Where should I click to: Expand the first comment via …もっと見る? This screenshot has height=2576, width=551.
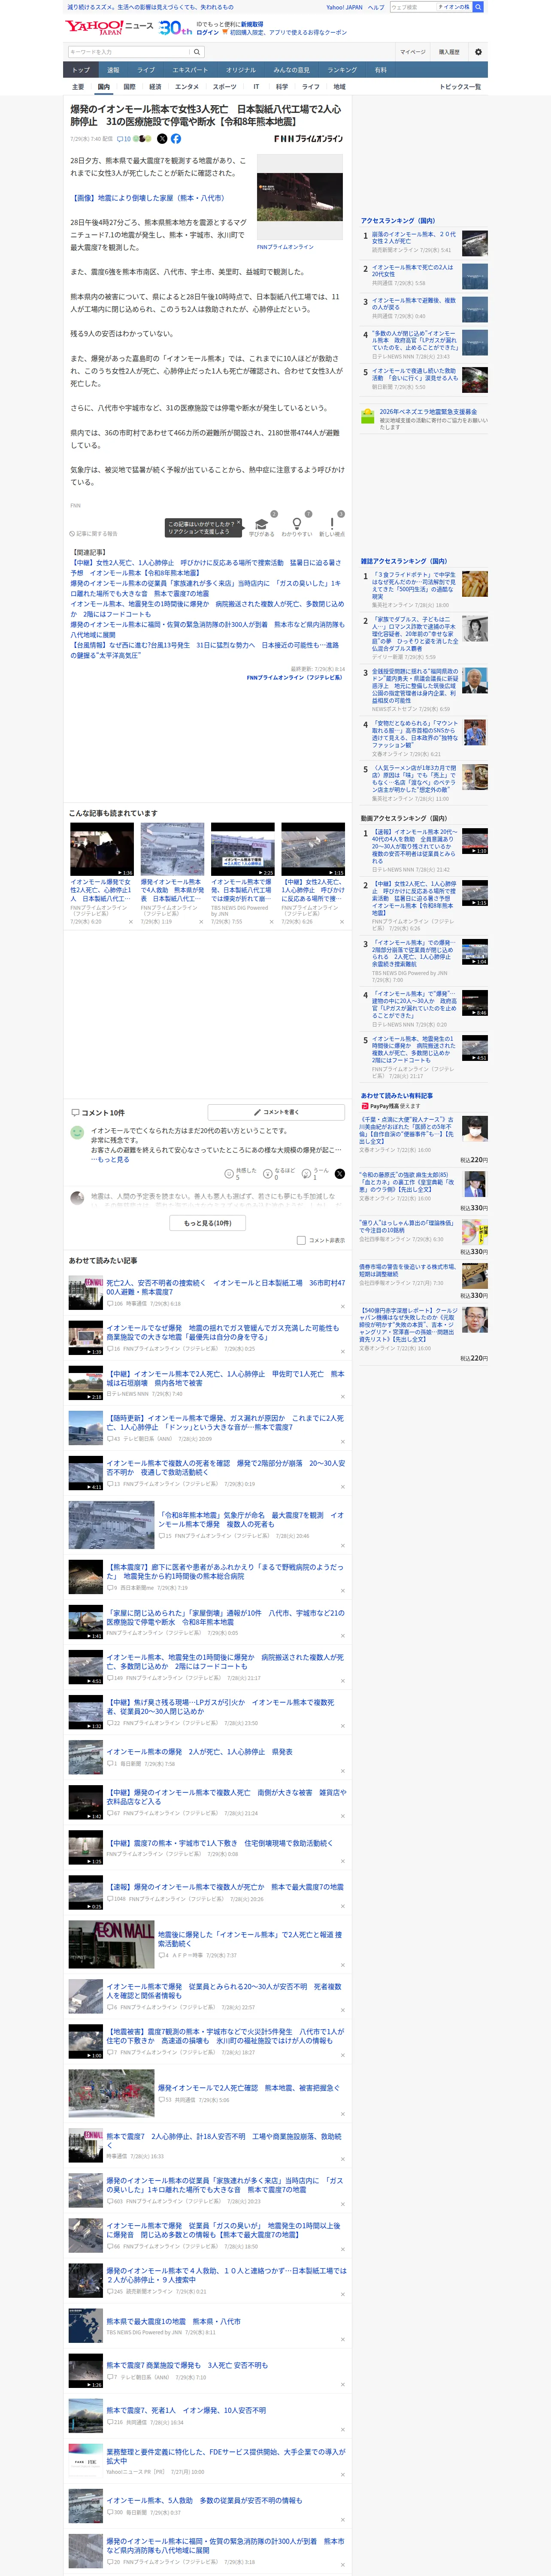(x=110, y=1159)
